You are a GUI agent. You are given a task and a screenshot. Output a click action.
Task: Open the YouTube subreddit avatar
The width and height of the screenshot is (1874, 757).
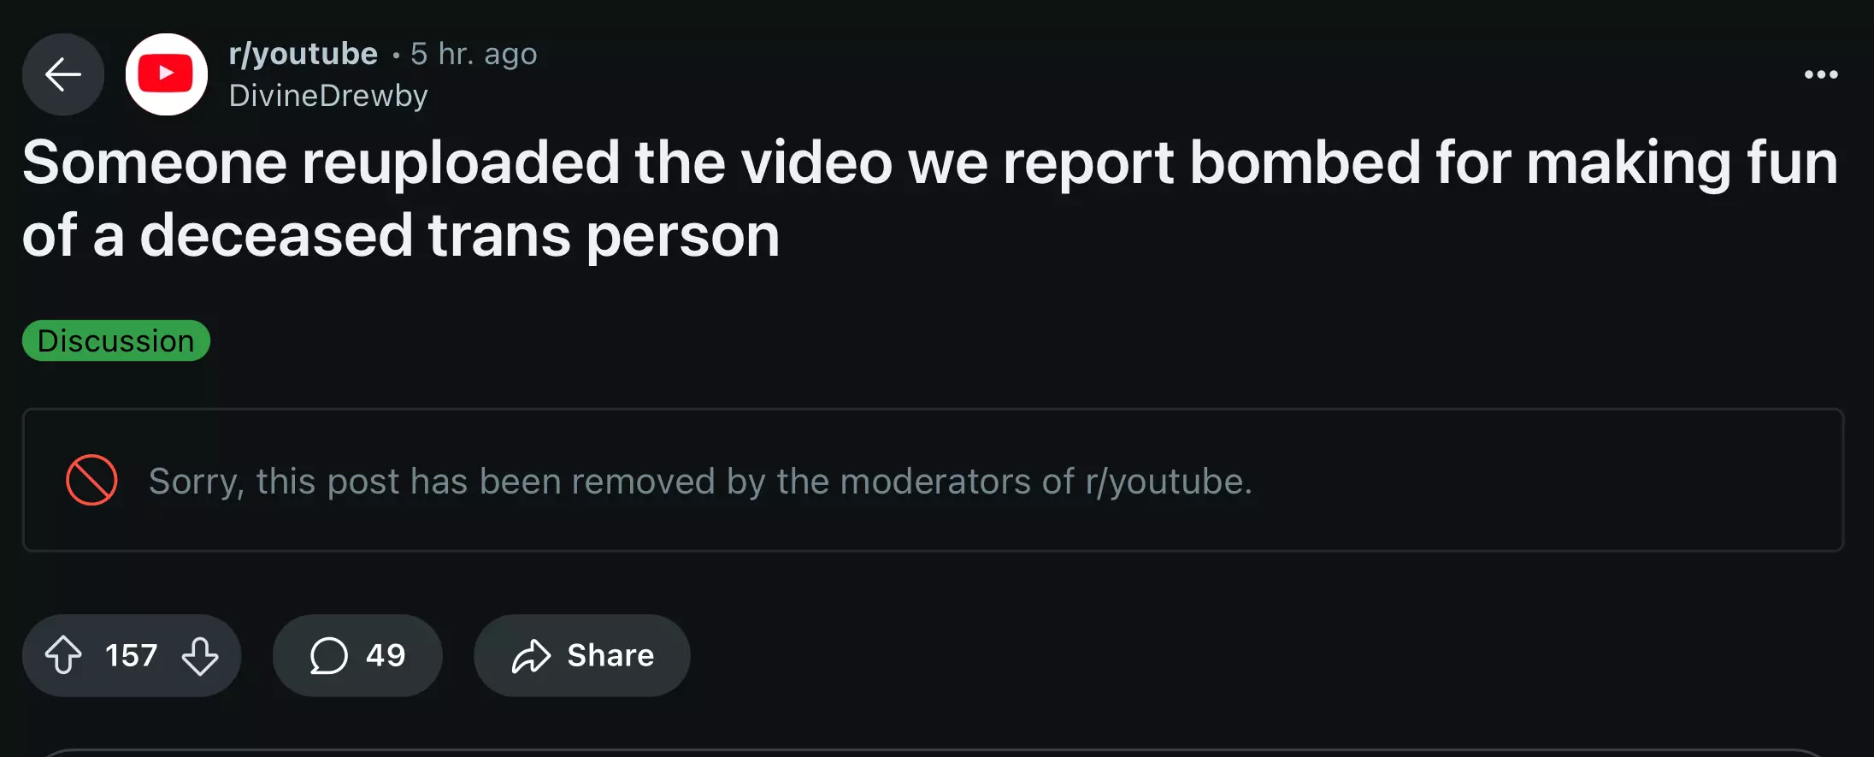[x=167, y=74]
